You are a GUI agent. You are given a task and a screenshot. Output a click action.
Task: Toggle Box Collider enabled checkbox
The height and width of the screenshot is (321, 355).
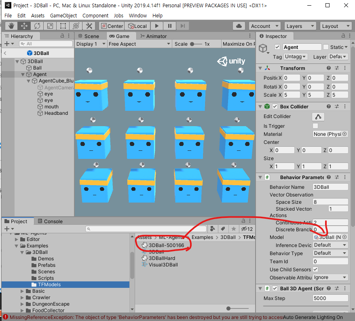pos(275,106)
